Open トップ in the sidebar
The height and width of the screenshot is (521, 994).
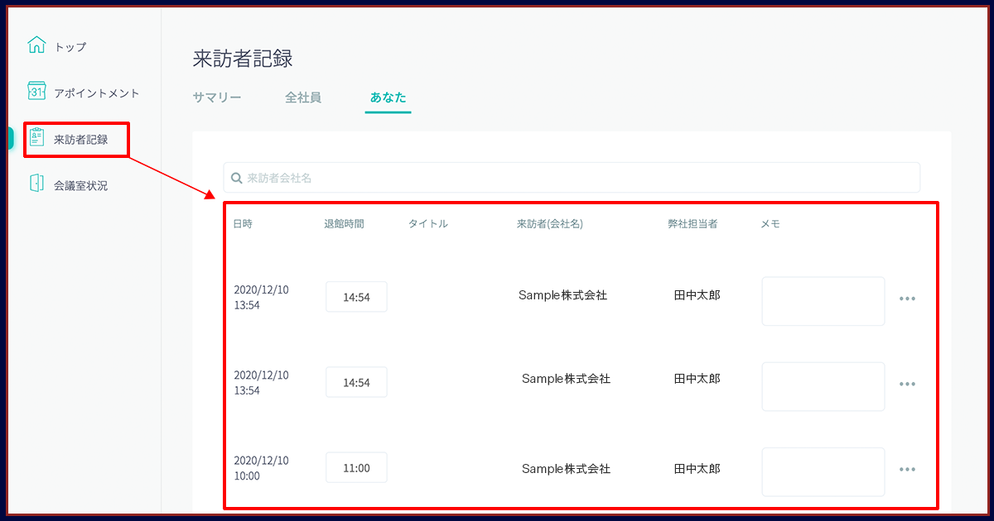tap(70, 47)
